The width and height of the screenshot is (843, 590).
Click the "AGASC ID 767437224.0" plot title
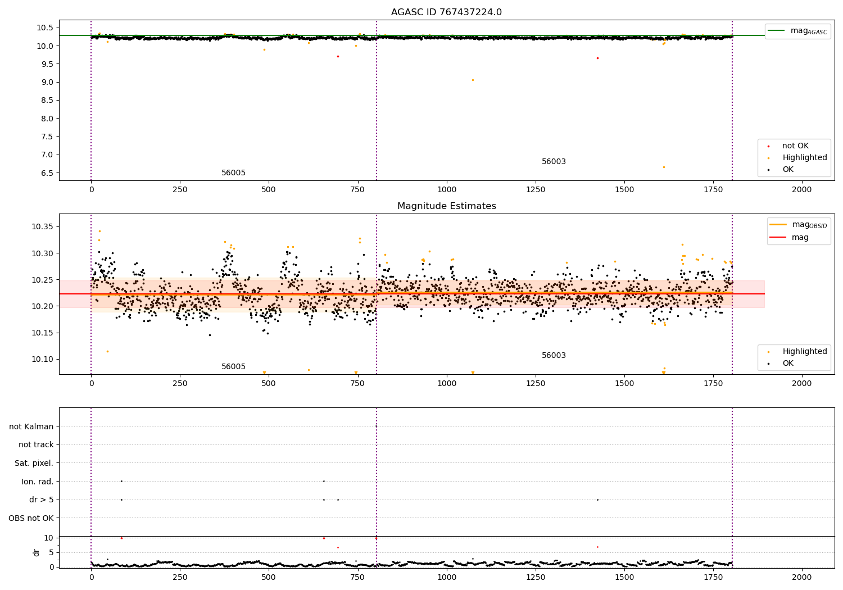[446, 12]
